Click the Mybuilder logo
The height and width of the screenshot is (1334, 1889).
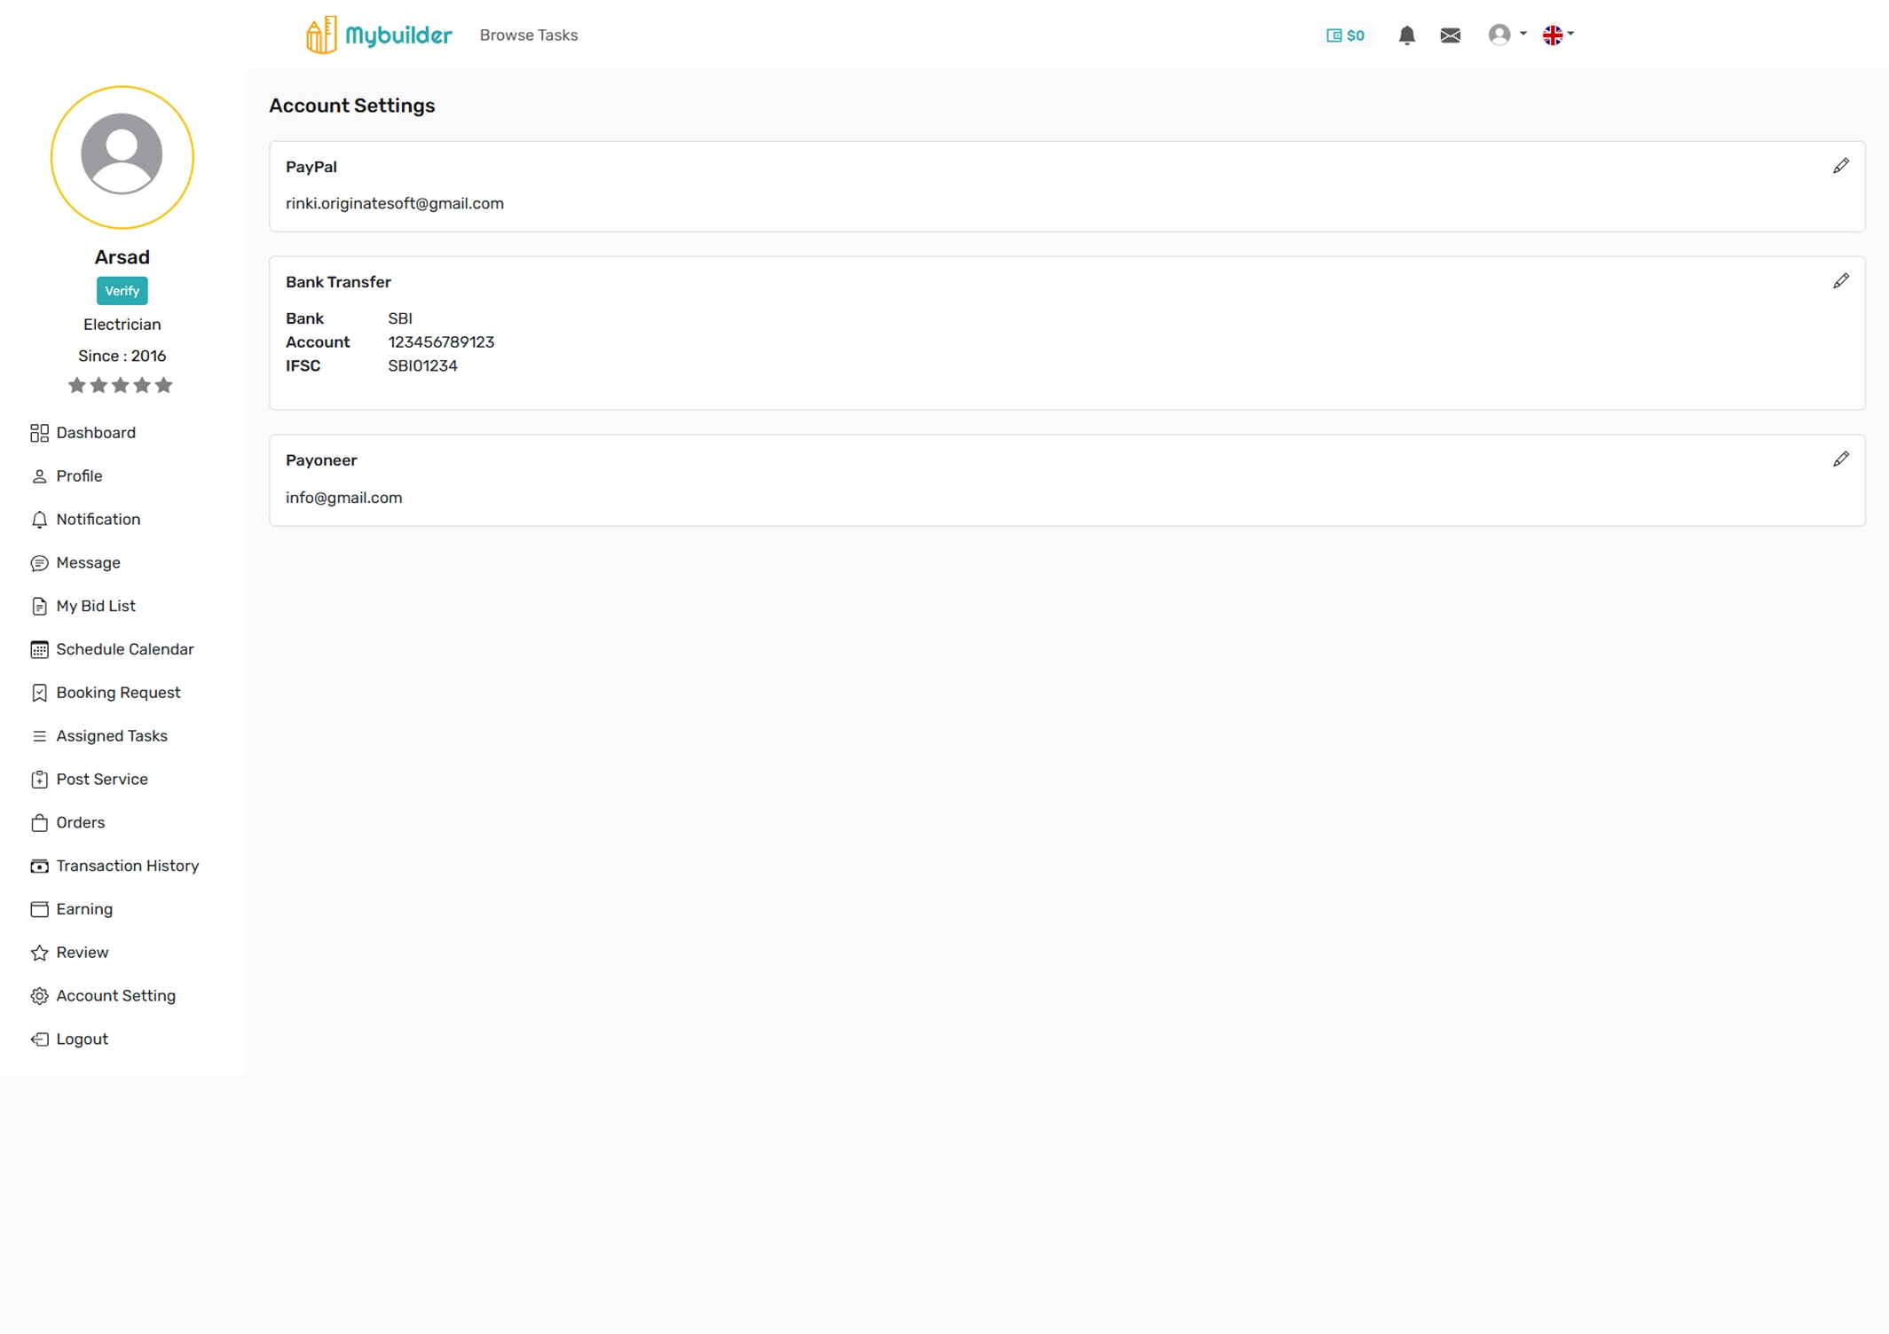(x=379, y=35)
